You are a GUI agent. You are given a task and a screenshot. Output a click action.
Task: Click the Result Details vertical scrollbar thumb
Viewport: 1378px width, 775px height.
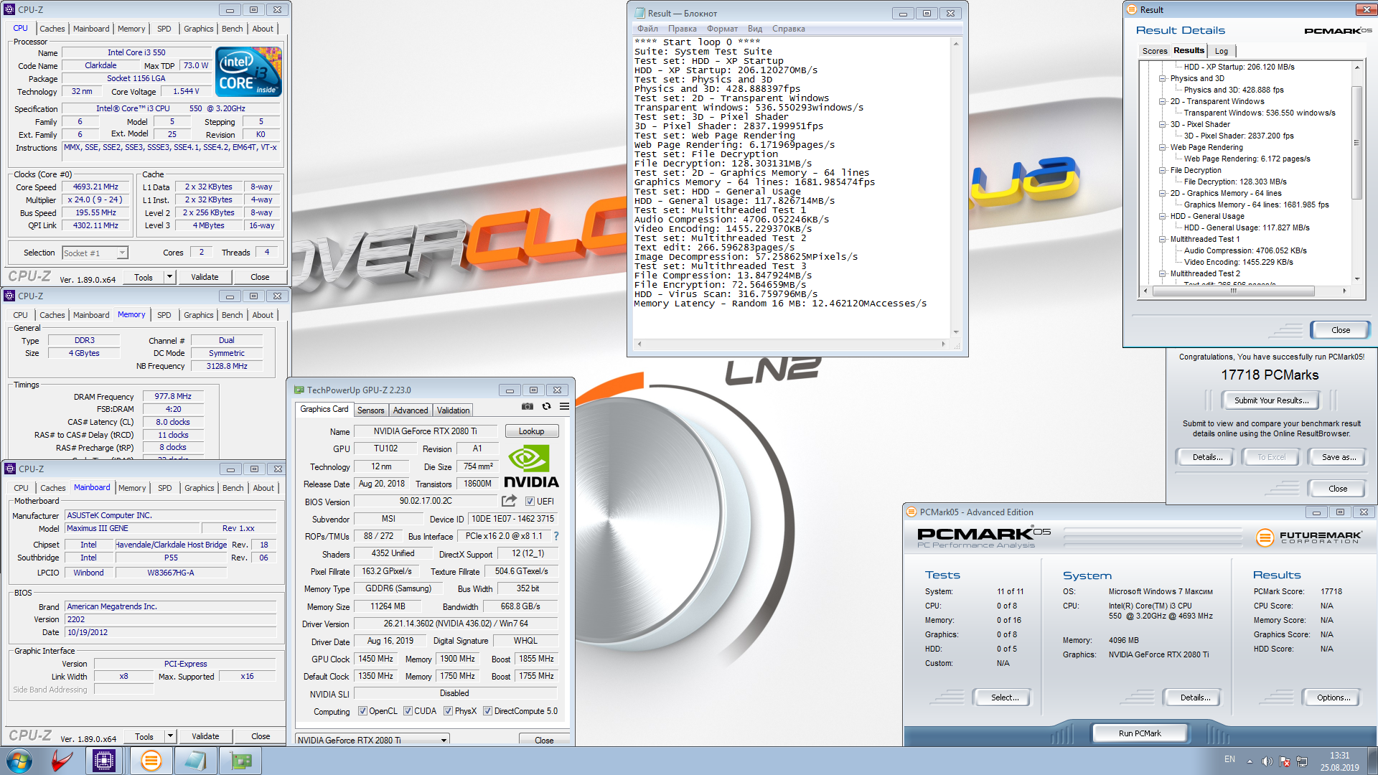coord(1356,143)
